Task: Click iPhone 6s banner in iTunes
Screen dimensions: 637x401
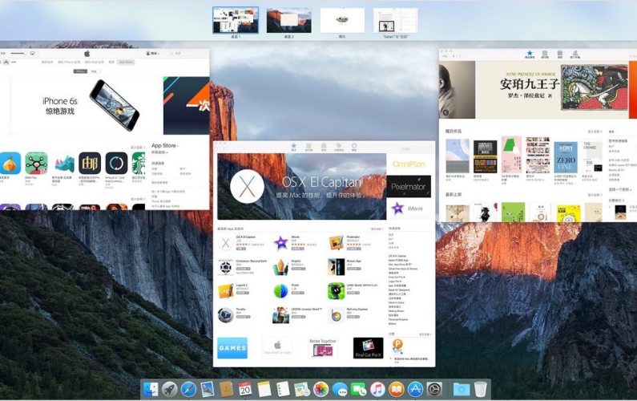Action: [x=87, y=105]
